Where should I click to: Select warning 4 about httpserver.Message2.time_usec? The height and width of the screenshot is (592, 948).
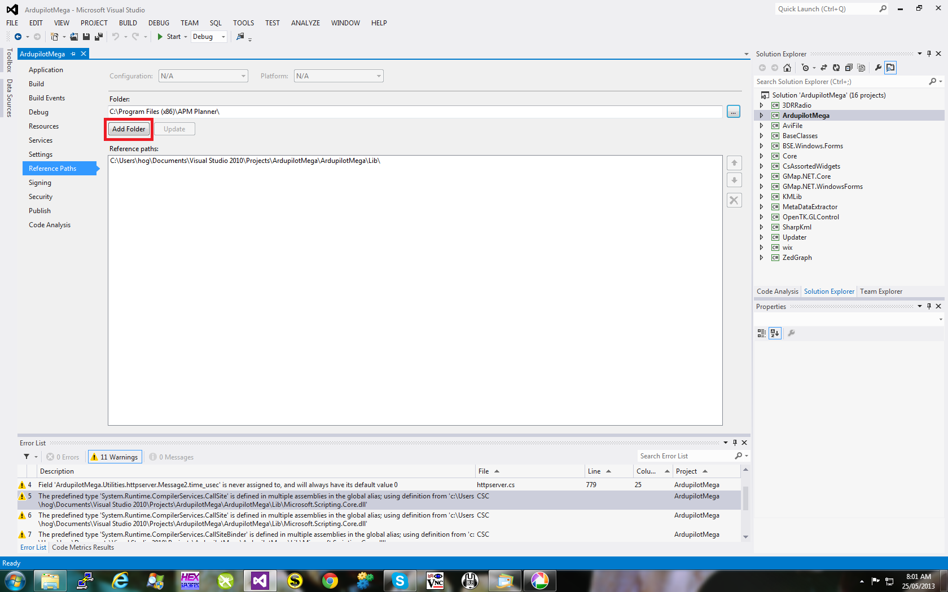[379, 485]
